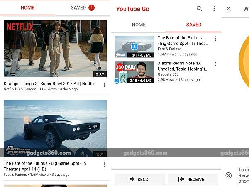Screen dimensions: 249x187
Task: Tap 'Fast & Furious' channel name in saved list
Action: coord(169,49)
